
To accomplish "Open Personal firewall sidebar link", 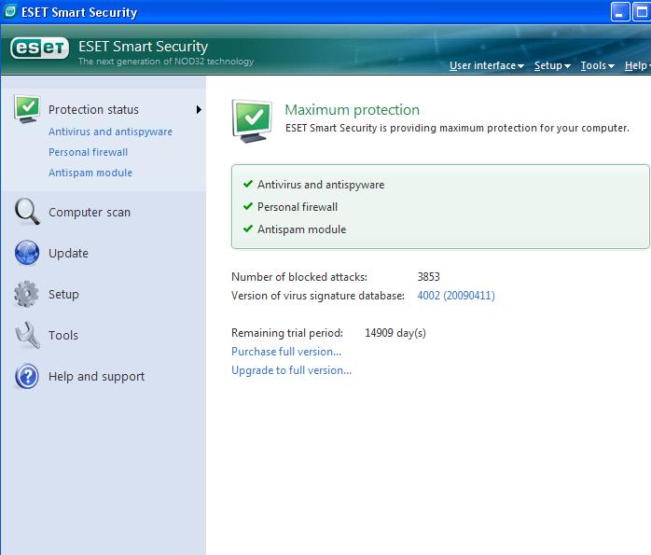I will 88,152.
